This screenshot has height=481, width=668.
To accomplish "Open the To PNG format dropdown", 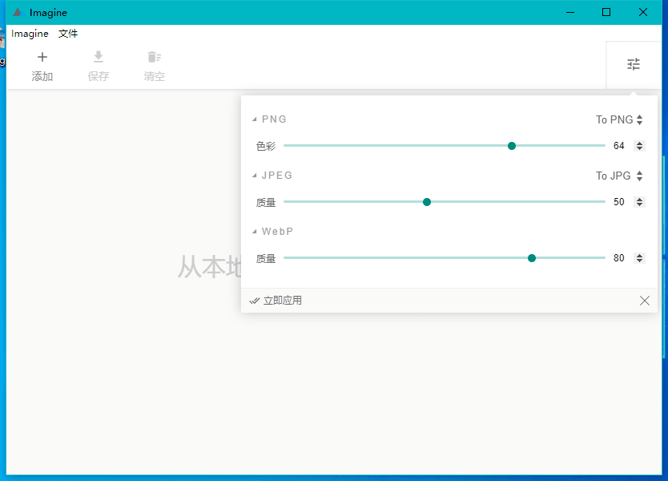I will pyautogui.click(x=619, y=119).
